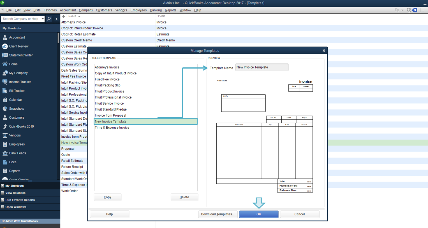Viewport: 428px width, 228px height.
Task: Open Bank Feeds shortcut
Action: [17, 153]
